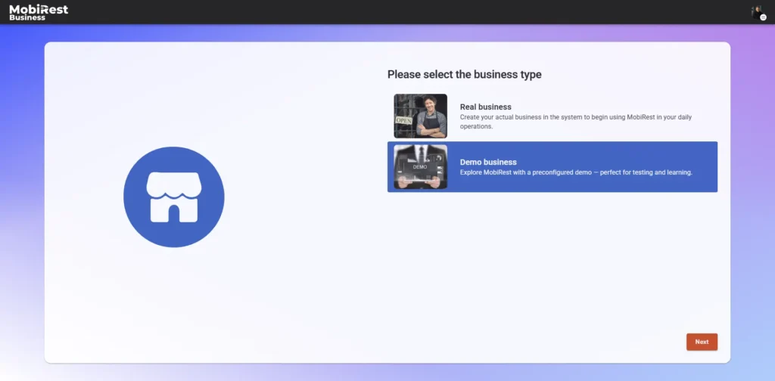Click the purple gradient background outside the card
775x381 pixels.
(21, 189)
